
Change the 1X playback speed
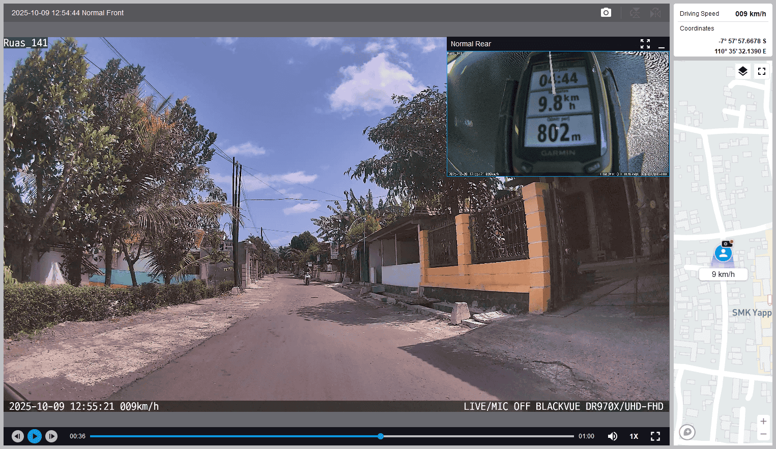click(634, 436)
